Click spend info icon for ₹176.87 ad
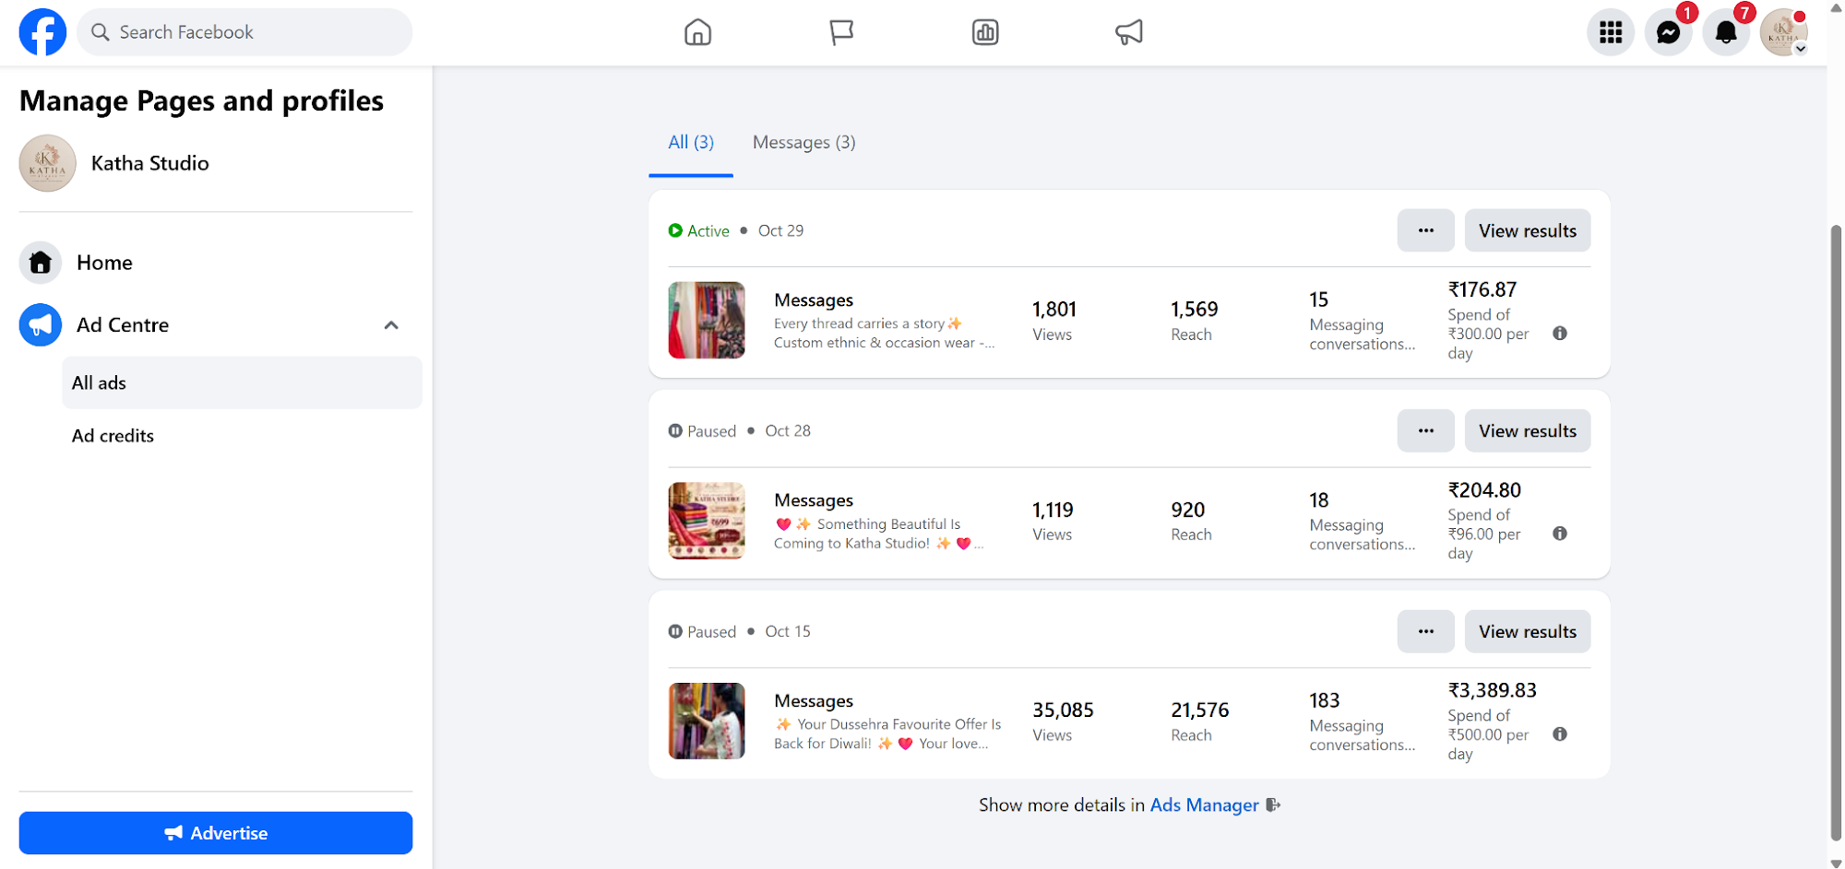1845x869 pixels. tap(1560, 334)
